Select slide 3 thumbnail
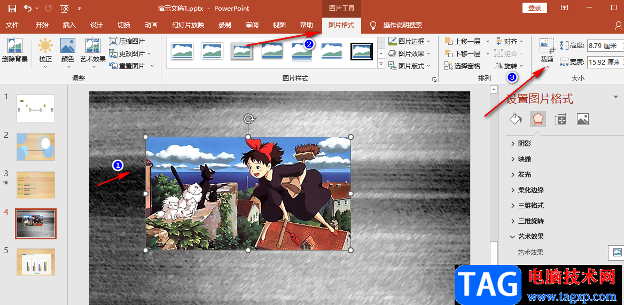This screenshot has width=624, height=305. pos(36,185)
